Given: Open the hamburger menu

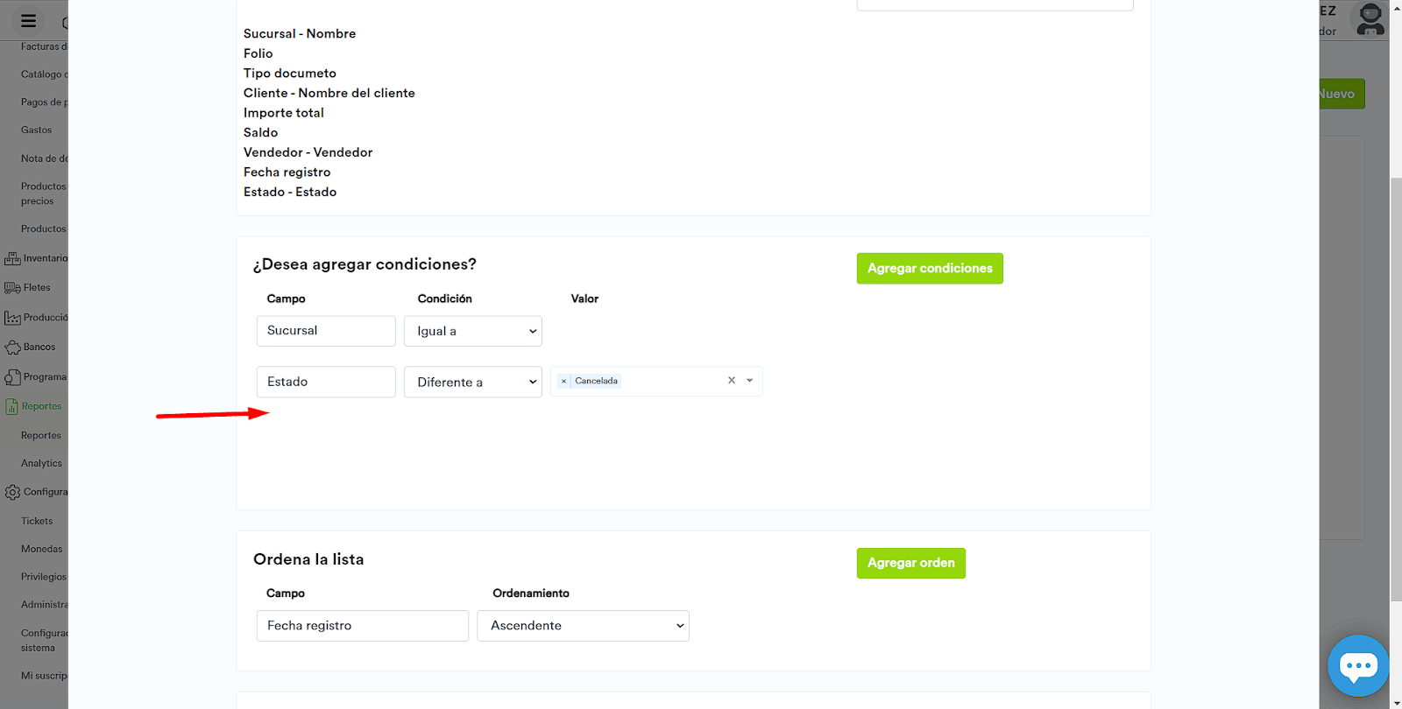Looking at the screenshot, I should tap(28, 21).
